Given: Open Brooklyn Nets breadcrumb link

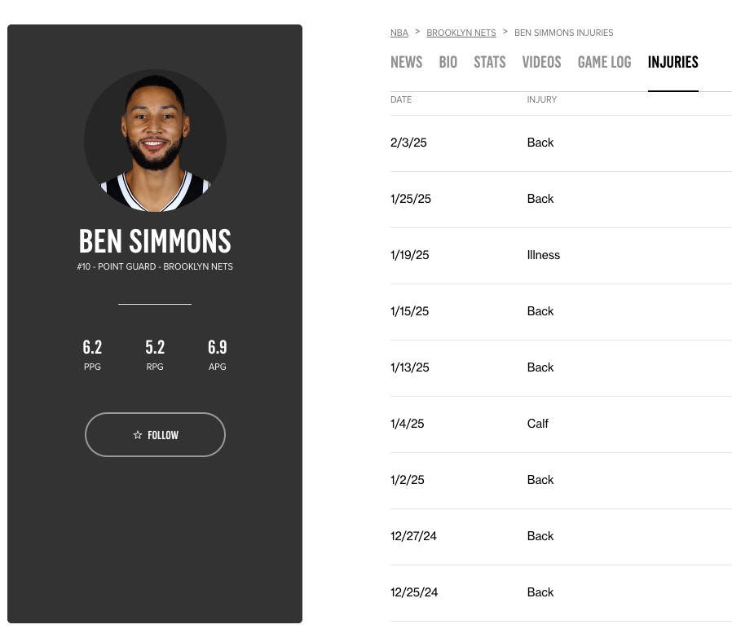Looking at the screenshot, I should tap(461, 33).
